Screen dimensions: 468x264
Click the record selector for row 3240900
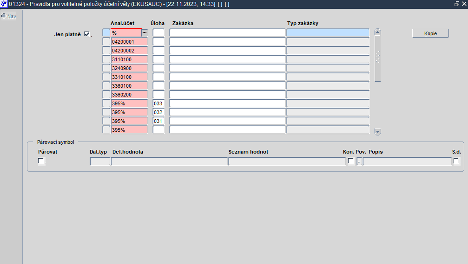pos(106,68)
